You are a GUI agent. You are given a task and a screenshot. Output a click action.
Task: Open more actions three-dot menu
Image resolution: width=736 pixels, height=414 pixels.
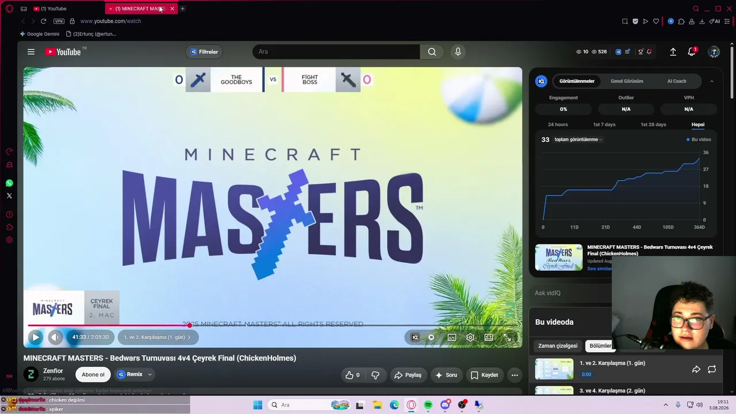pos(515,375)
